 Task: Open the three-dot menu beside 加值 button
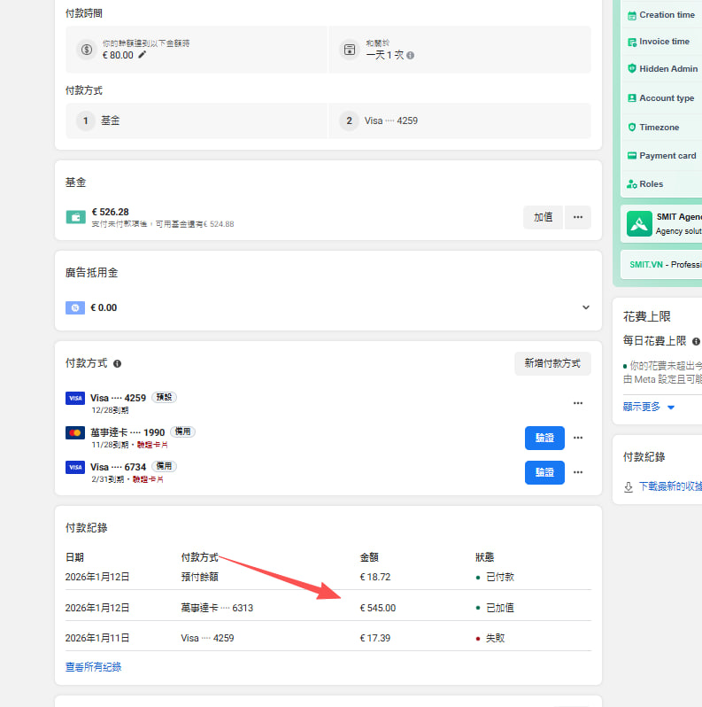click(578, 217)
